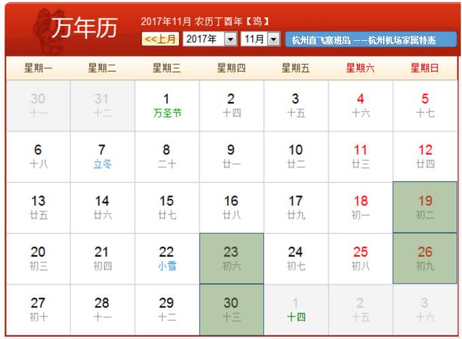Select November 27 初十

(x=38, y=310)
